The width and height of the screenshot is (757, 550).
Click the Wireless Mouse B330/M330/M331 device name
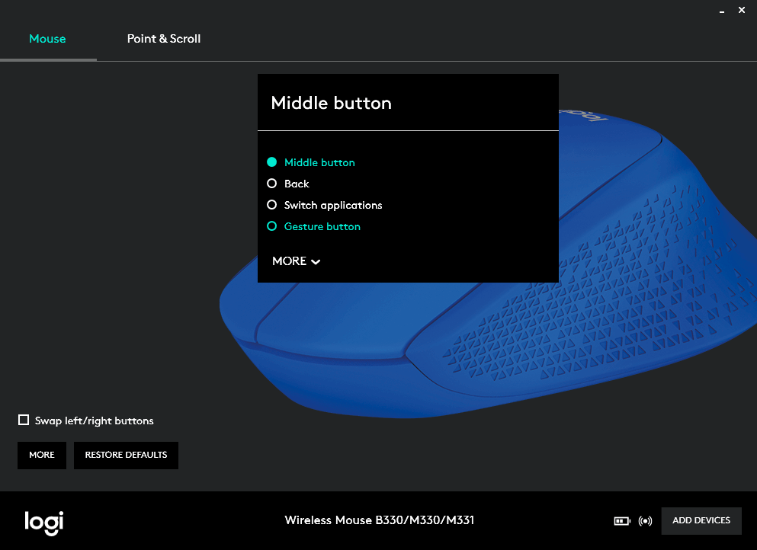click(379, 520)
